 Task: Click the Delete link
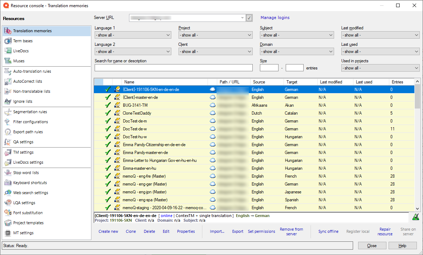click(149, 232)
